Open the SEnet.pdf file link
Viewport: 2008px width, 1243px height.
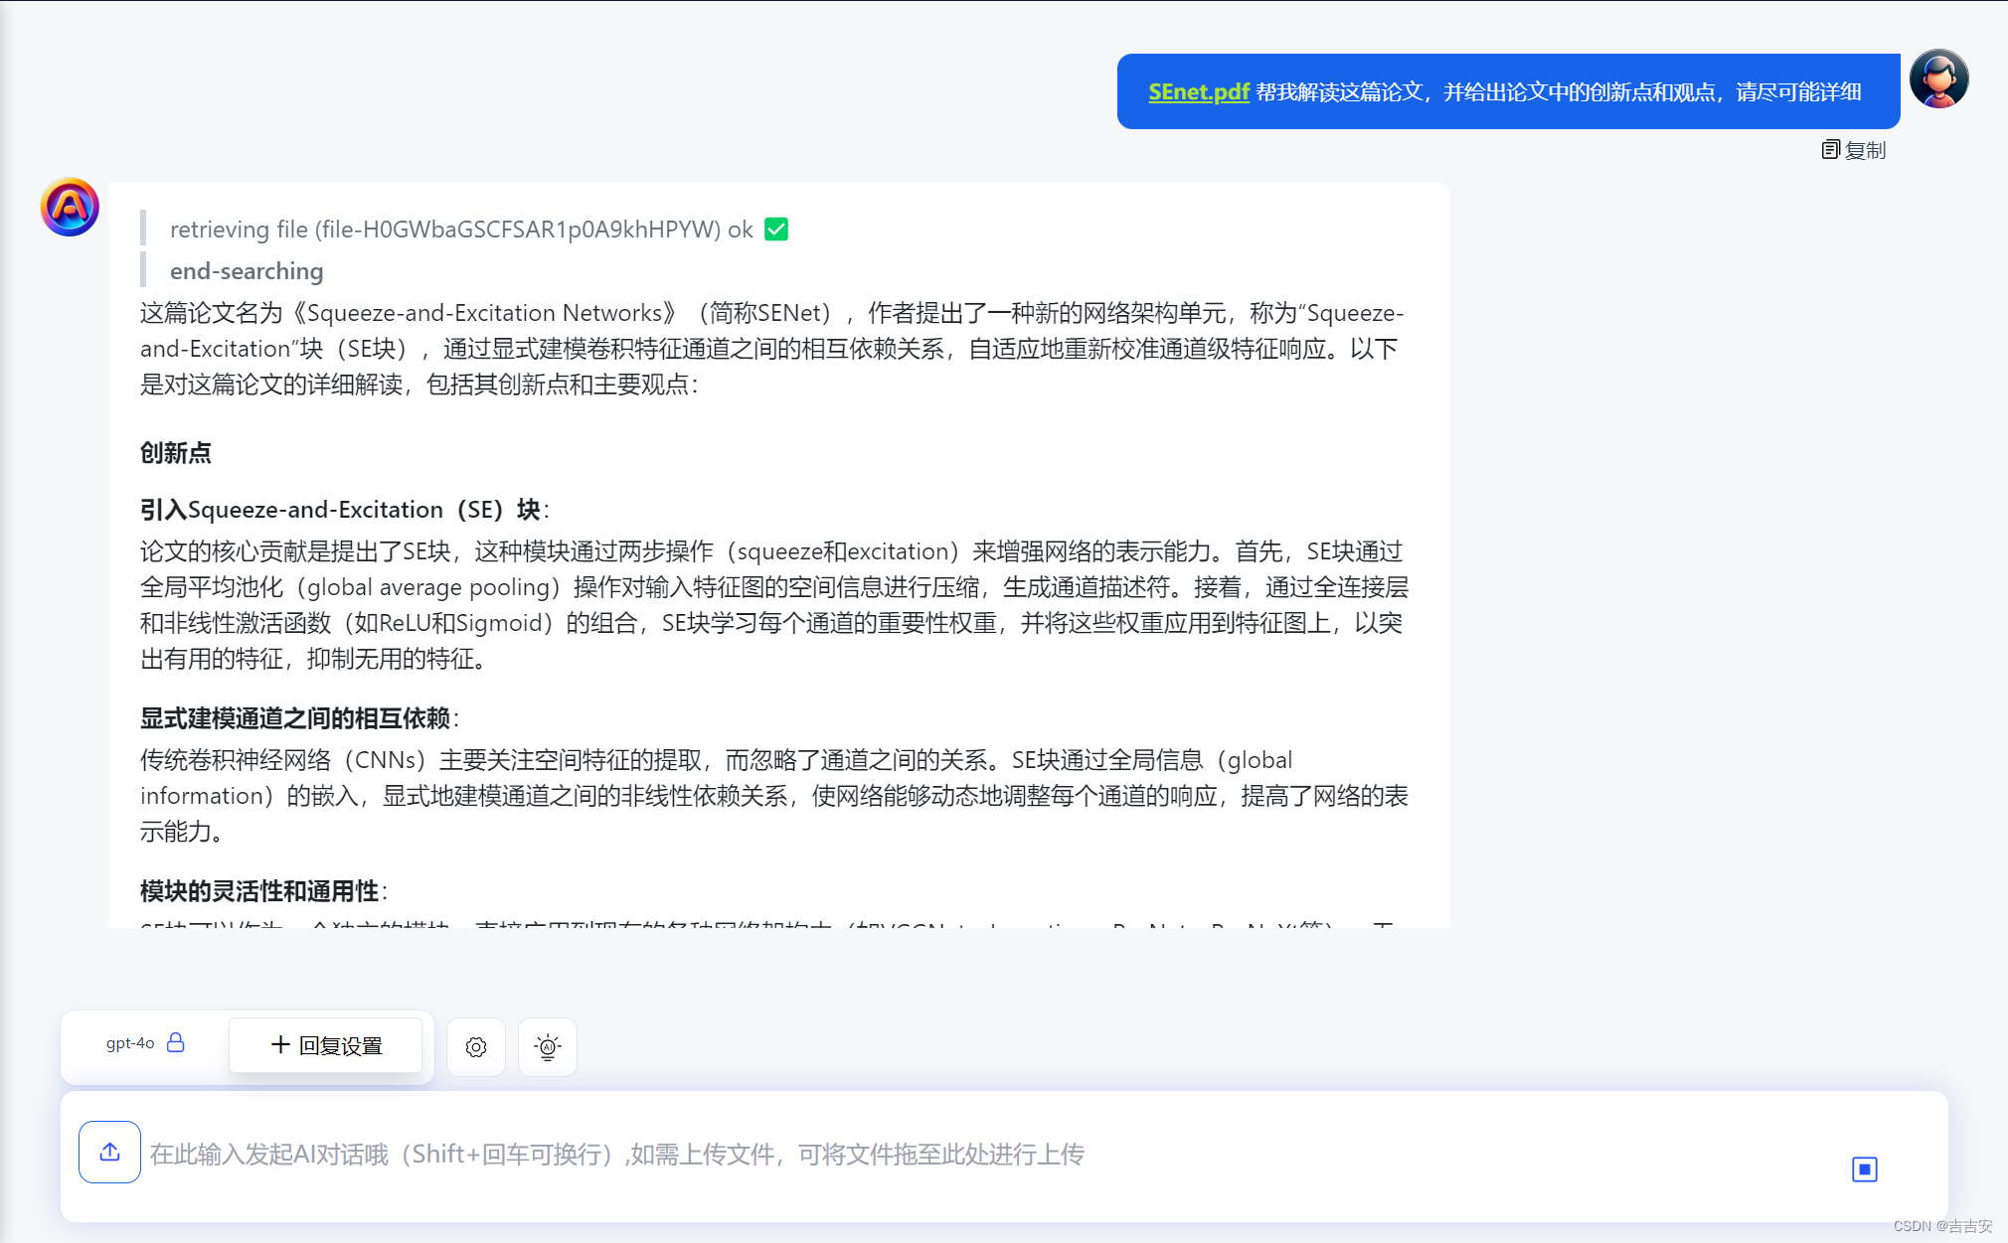click(1198, 92)
